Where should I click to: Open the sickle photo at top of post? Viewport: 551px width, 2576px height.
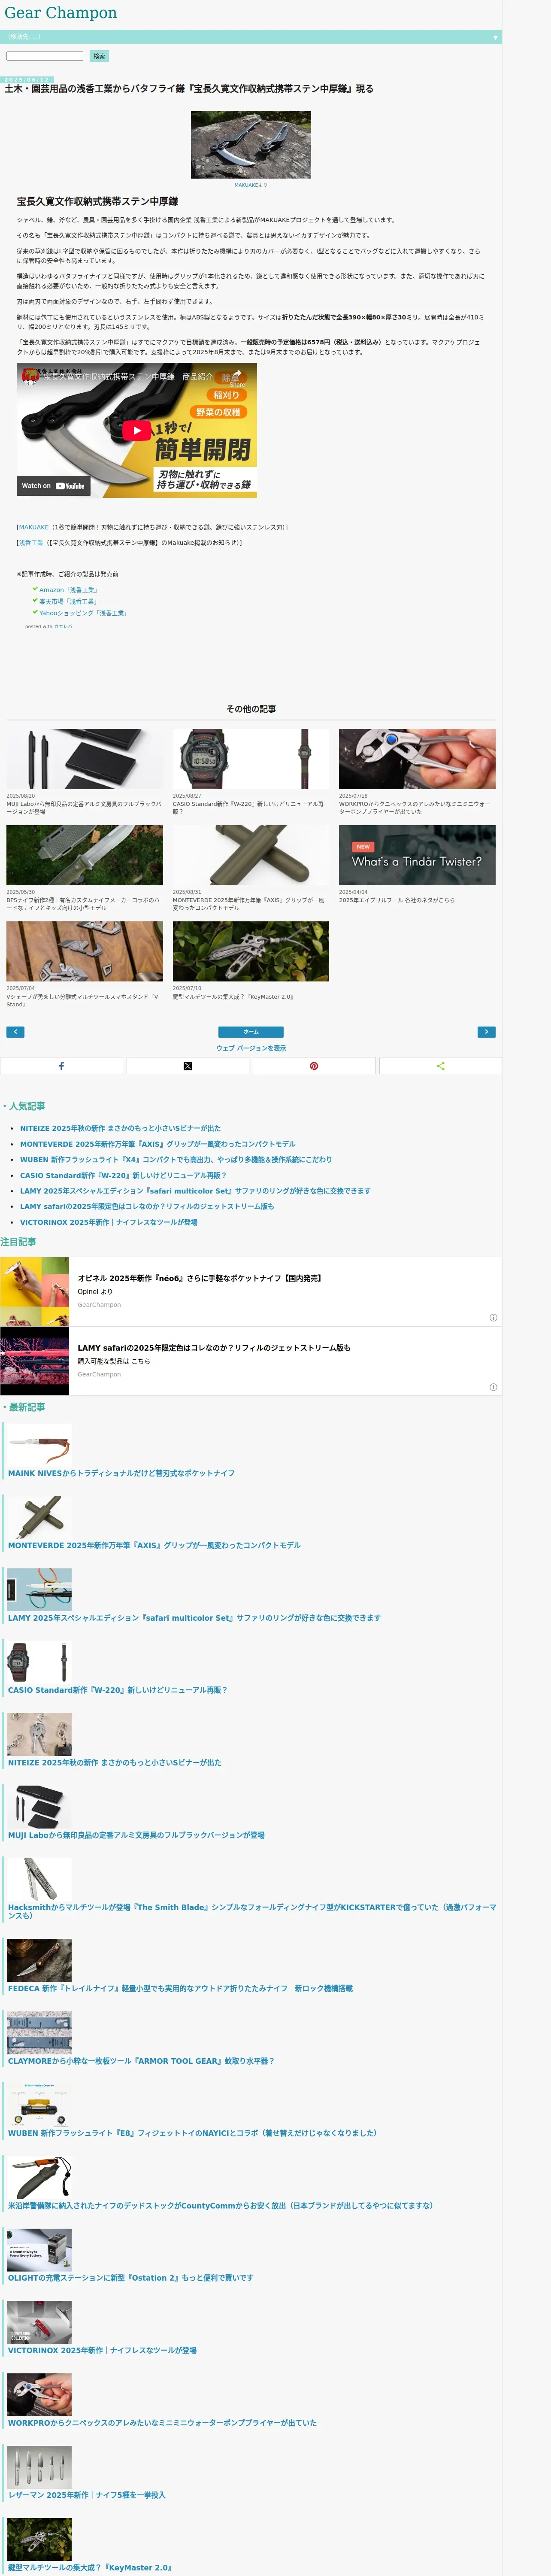coord(251,145)
